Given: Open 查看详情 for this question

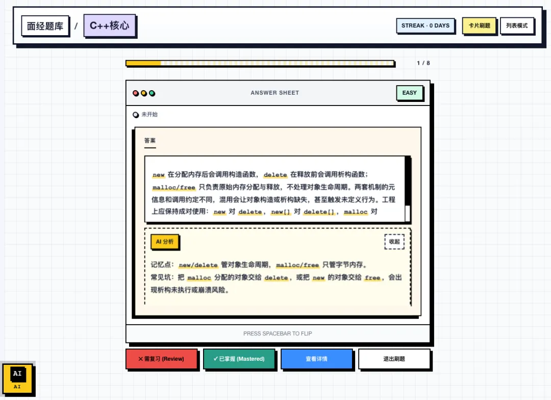Looking at the screenshot, I should tap(317, 359).
